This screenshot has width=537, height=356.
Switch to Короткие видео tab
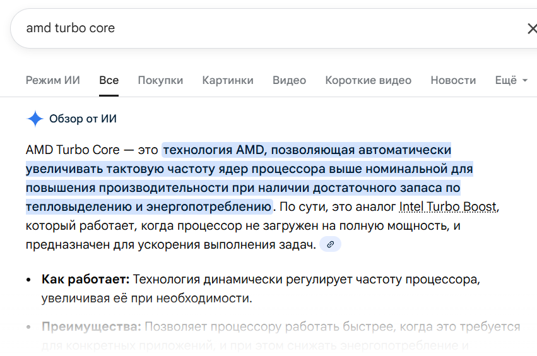pos(368,80)
